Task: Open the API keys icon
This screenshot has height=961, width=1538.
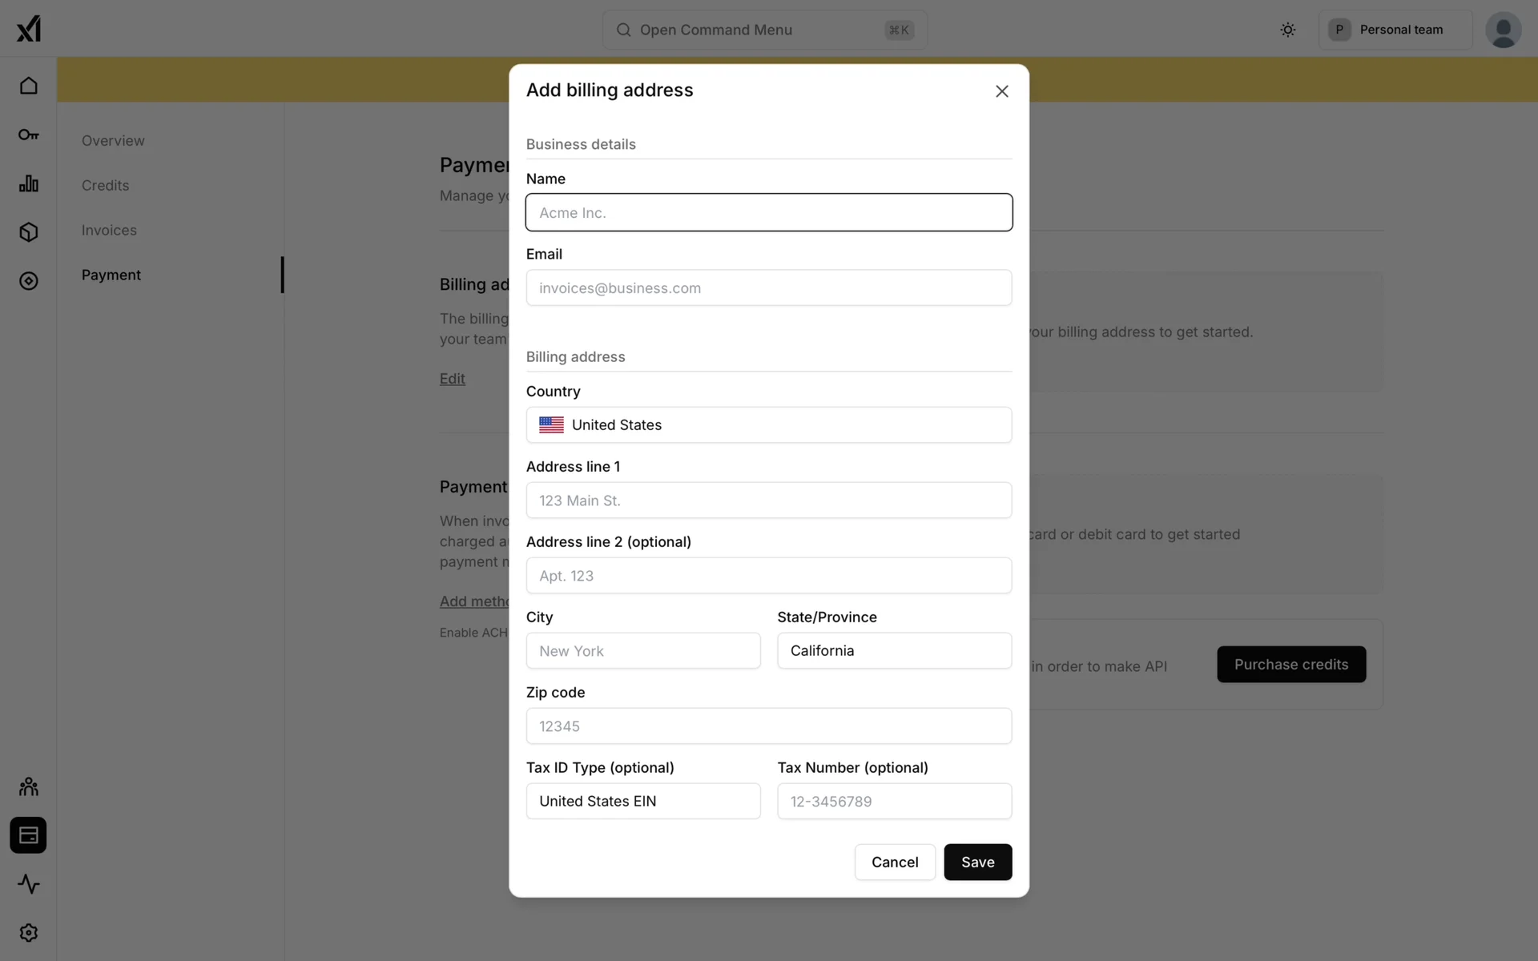Action: point(29,135)
